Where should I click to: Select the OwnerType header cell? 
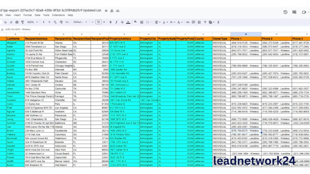(221, 39)
